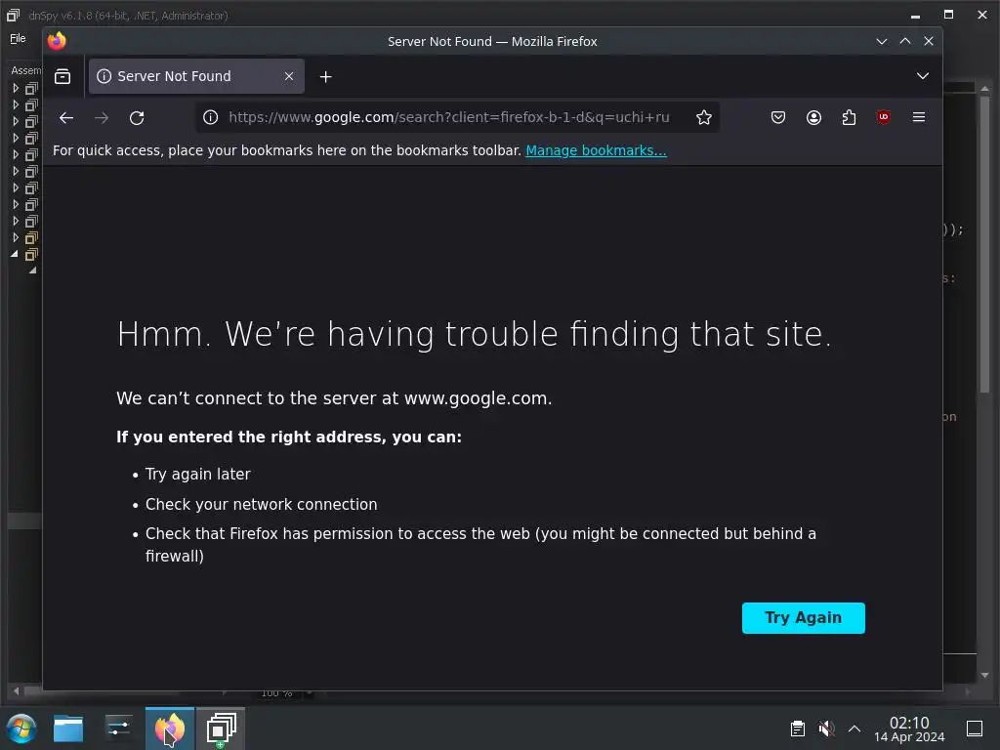The width and height of the screenshot is (1000, 750).
Task: Open the Firefox account icon
Action: pyautogui.click(x=813, y=117)
